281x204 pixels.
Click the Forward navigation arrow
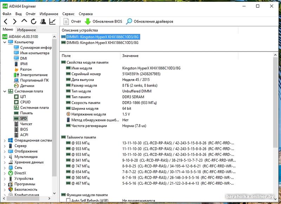[x=15, y=21]
